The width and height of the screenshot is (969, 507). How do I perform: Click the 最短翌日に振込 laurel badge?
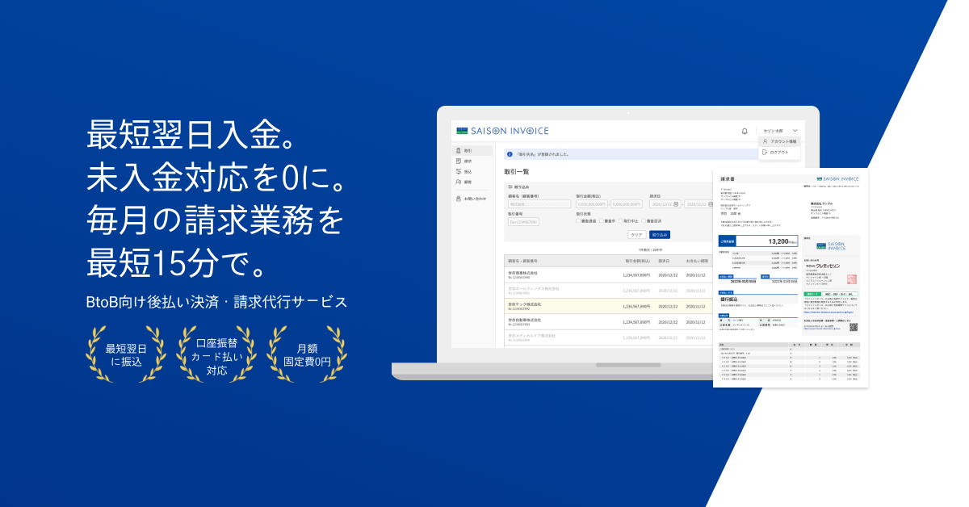click(126, 356)
